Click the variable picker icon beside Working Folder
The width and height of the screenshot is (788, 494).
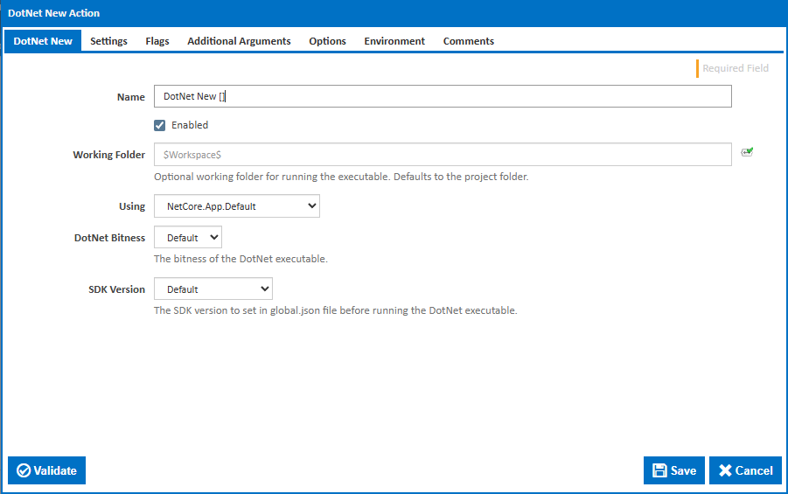(747, 152)
